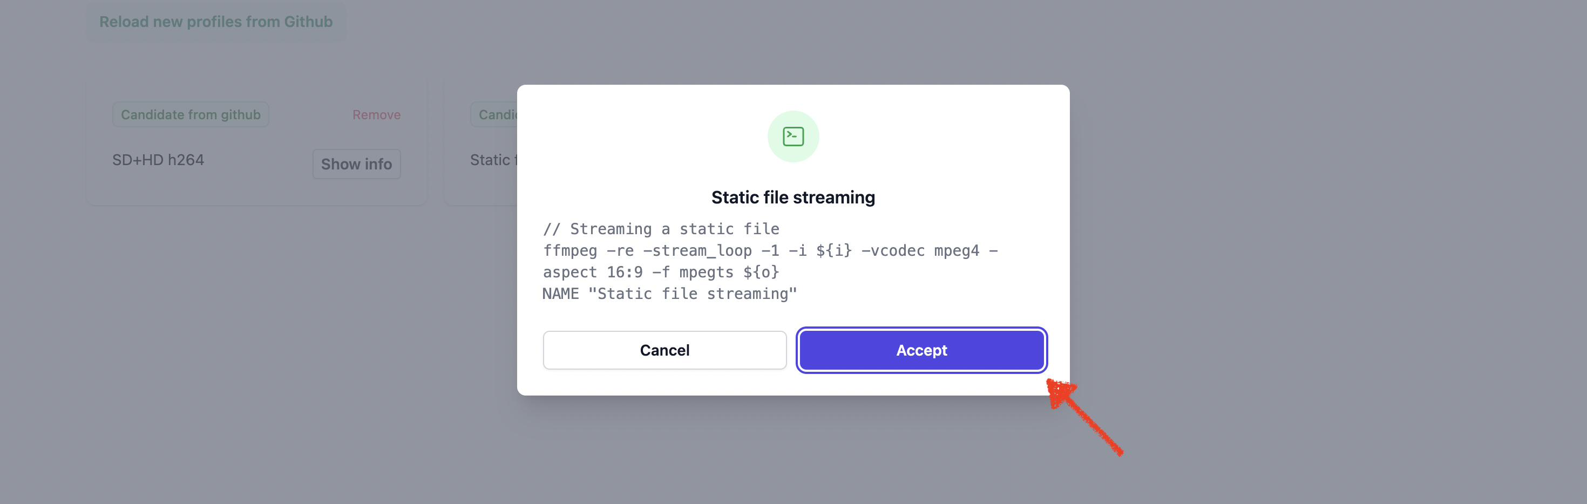This screenshot has height=504, width=1587.
Task: Click the Static file streaming dialog title
Action: click(x=793, y=197)
